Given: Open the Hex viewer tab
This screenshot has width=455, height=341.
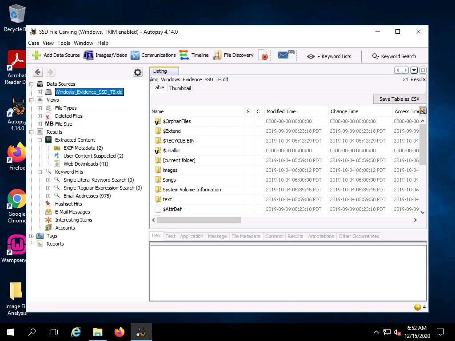Looking at the screenshot, I should click(156, 236).
